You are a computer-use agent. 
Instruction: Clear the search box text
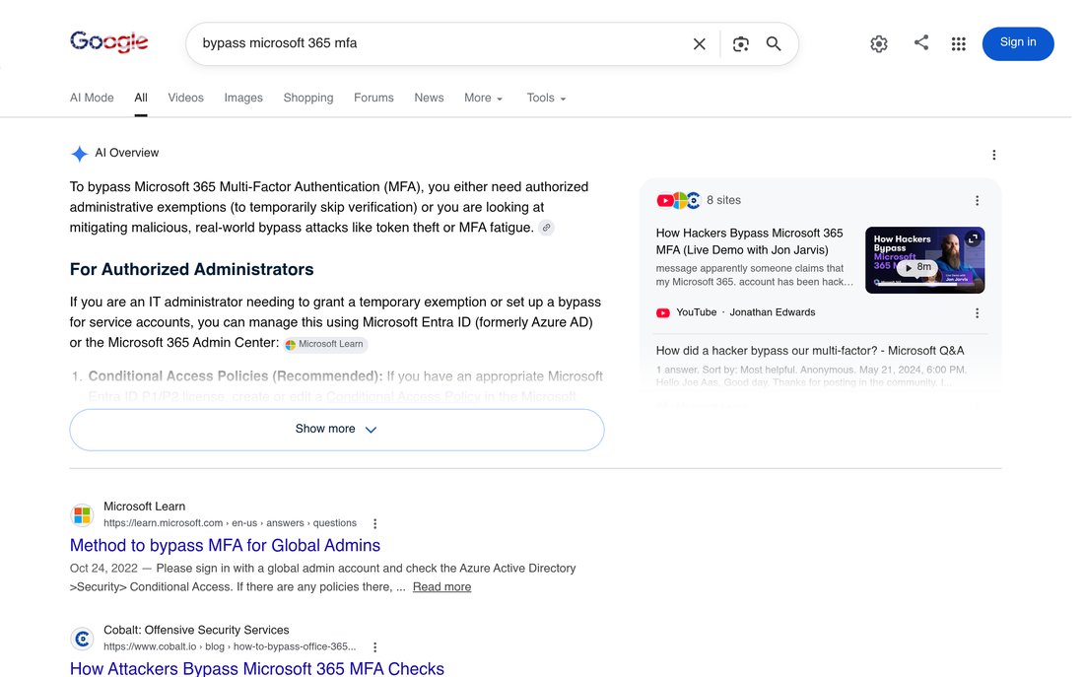699,43
